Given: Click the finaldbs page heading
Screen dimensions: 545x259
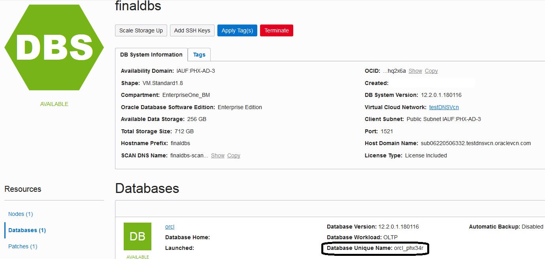Looking at the screenshot, I should [138, 6].
